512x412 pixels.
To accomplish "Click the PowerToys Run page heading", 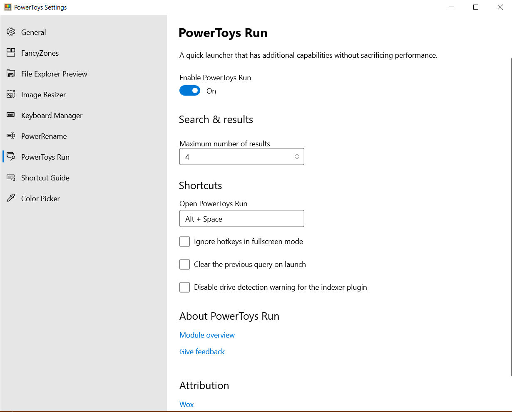I will point(223,33).
